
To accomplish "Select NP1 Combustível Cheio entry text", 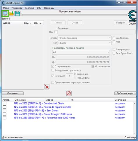I will click(39, 103).
